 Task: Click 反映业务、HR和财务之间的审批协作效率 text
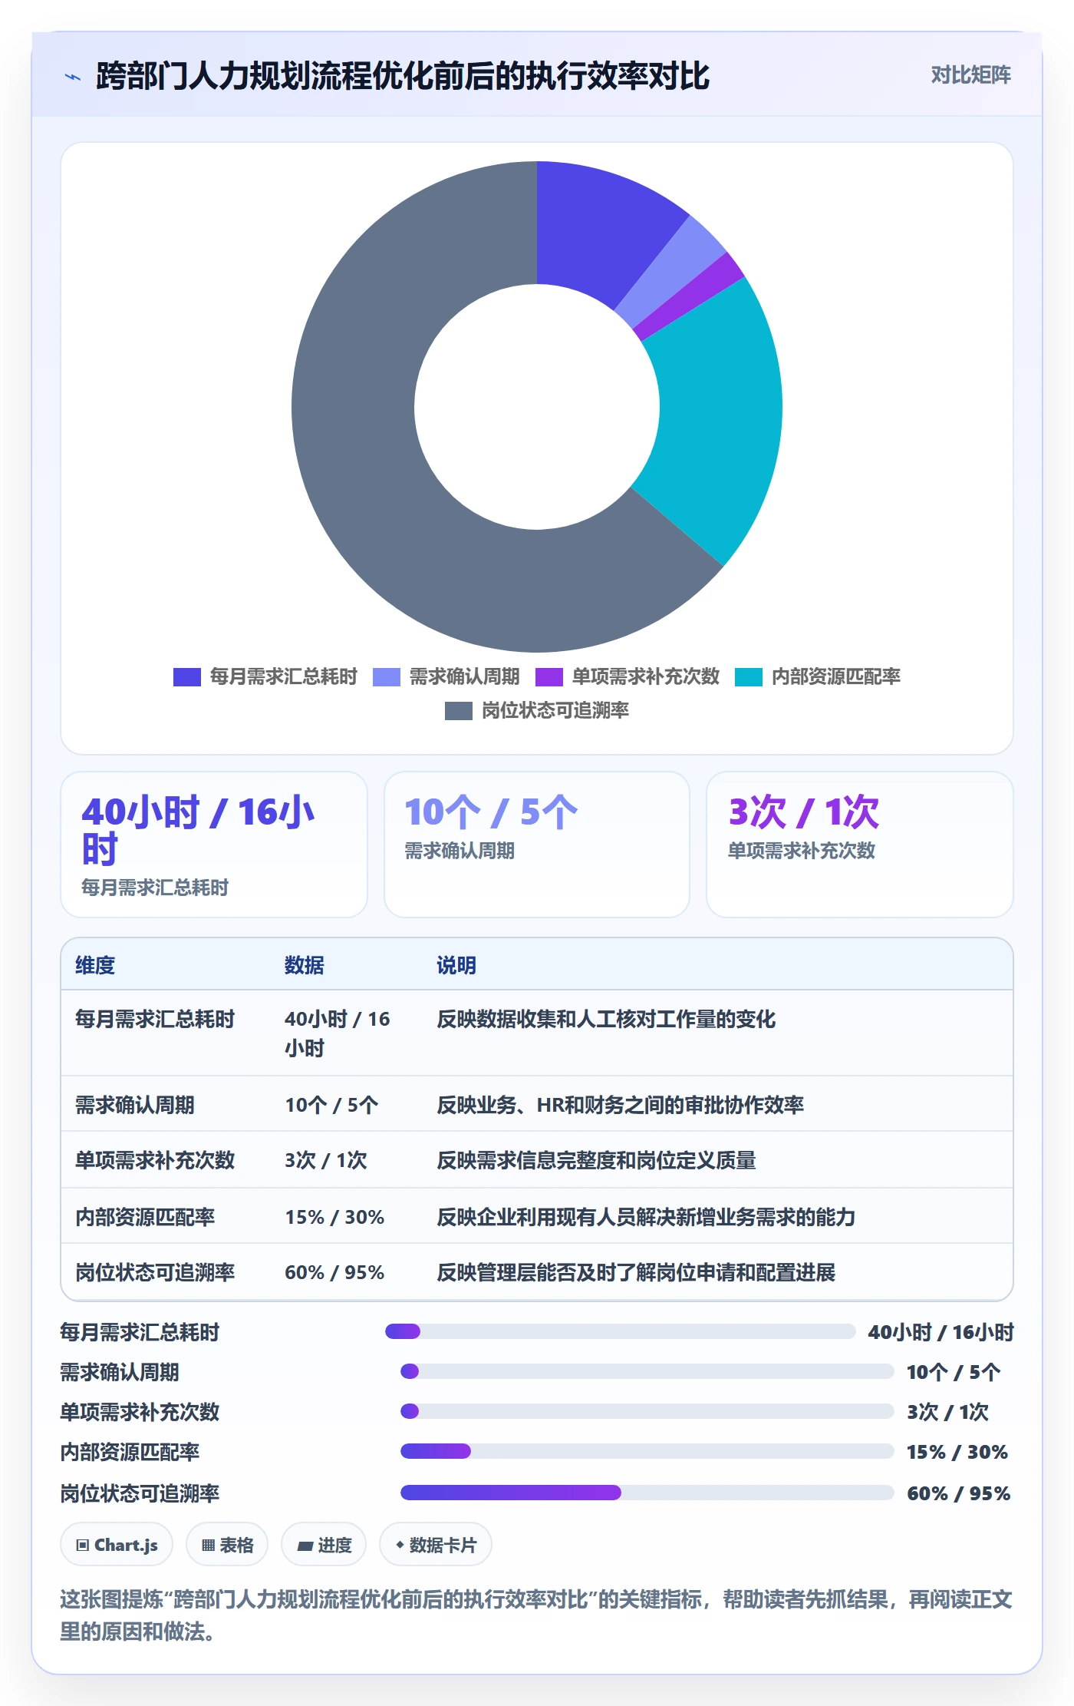click(620, 1105)
